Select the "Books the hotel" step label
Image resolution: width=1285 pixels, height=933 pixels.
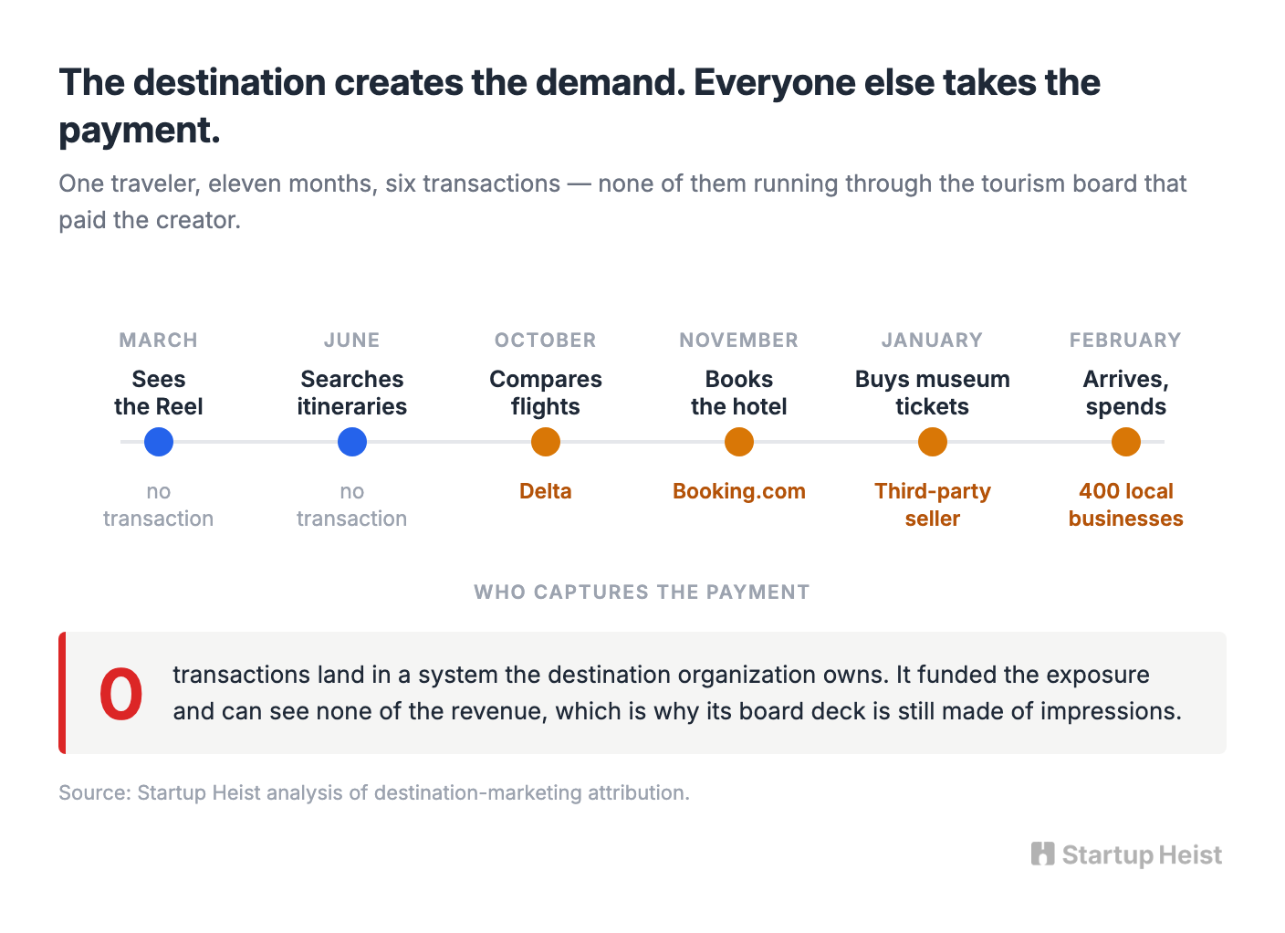(x=739, y=393)
